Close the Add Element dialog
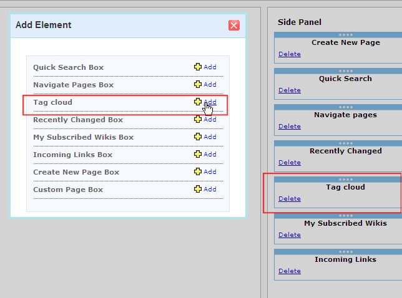402x298 pixels. coord(234,26)
